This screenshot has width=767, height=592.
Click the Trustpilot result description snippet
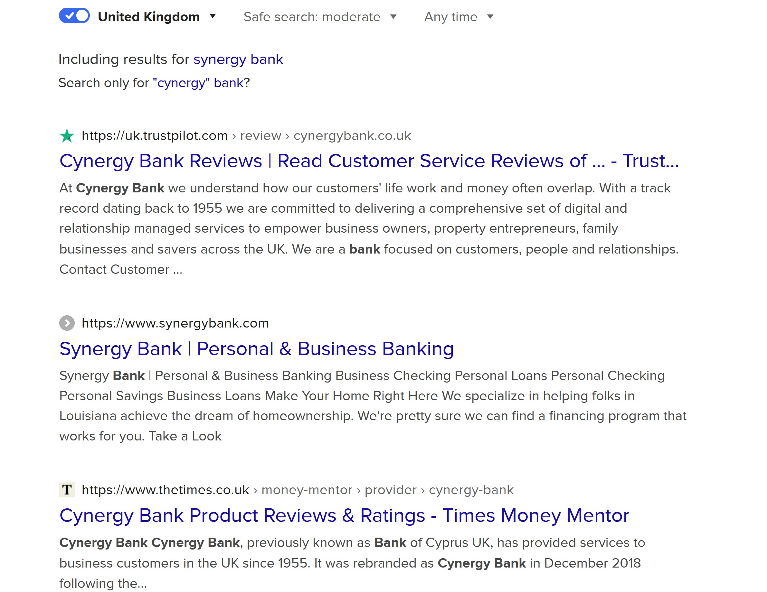pos(369,229)
